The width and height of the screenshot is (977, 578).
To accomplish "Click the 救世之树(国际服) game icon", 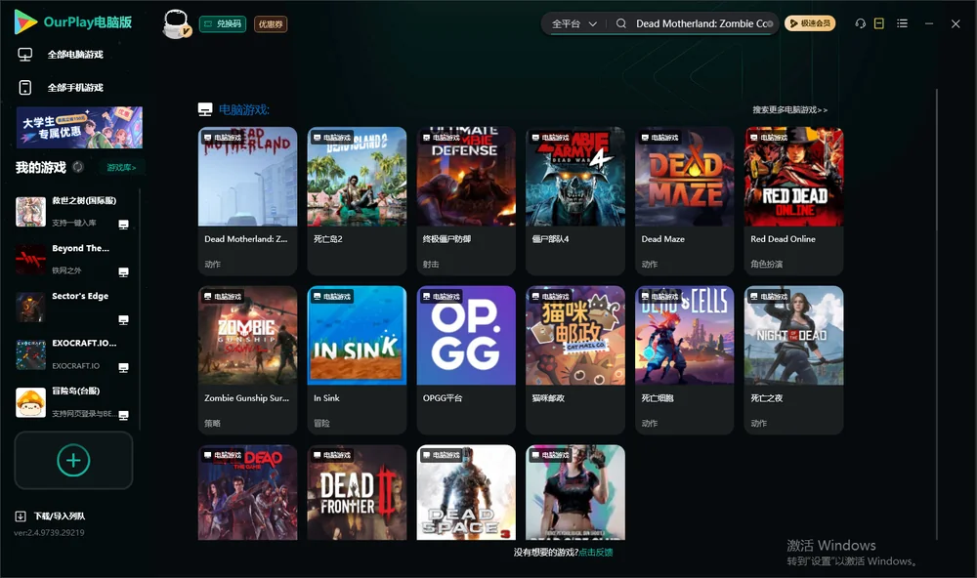I will (x=30, y=212).
